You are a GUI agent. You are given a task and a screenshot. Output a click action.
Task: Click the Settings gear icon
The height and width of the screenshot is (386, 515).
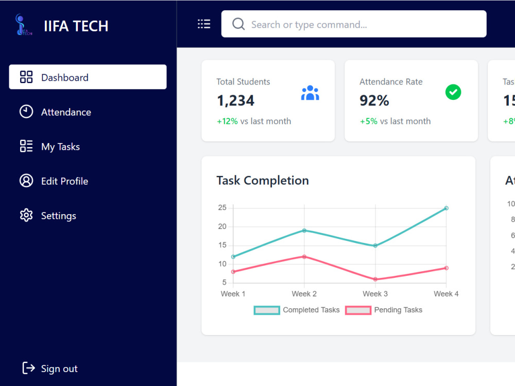(x=26, y=215)
